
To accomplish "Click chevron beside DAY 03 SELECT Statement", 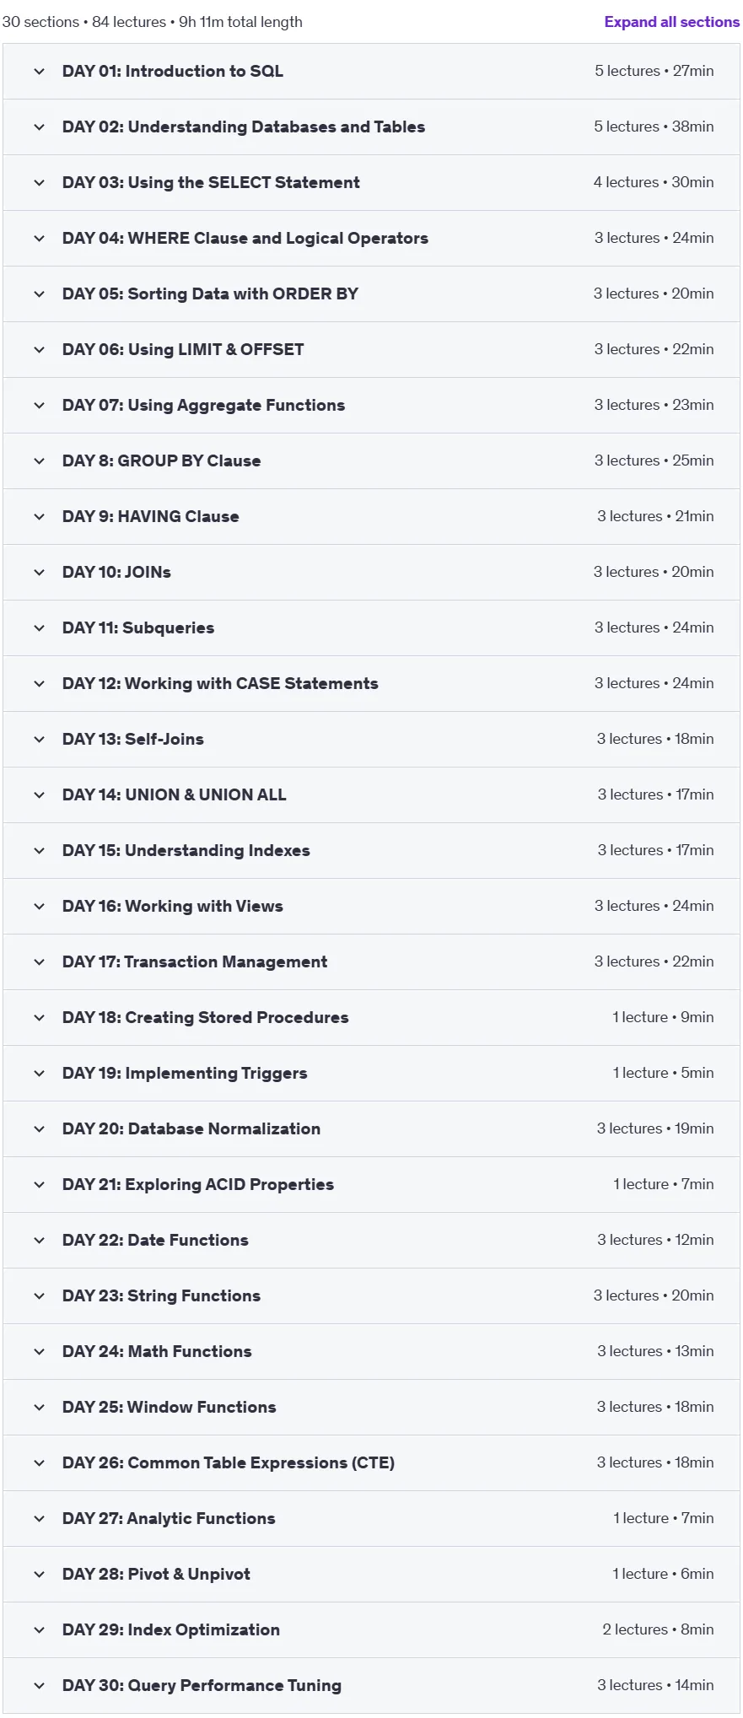I will pos(39,183).
